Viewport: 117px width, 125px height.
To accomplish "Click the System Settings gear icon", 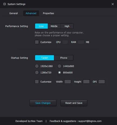I will [x=5, y=4].
